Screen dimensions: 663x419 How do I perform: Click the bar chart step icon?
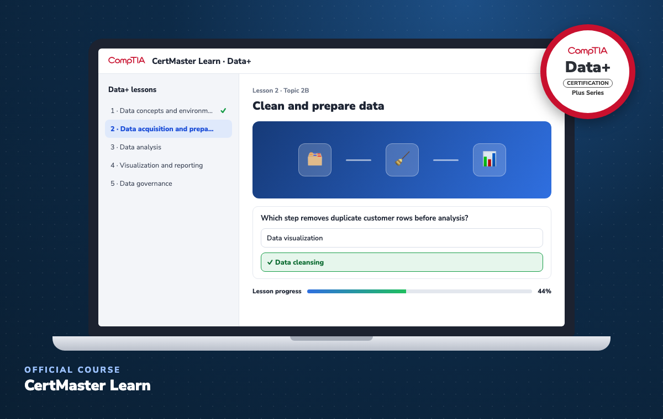490,160
